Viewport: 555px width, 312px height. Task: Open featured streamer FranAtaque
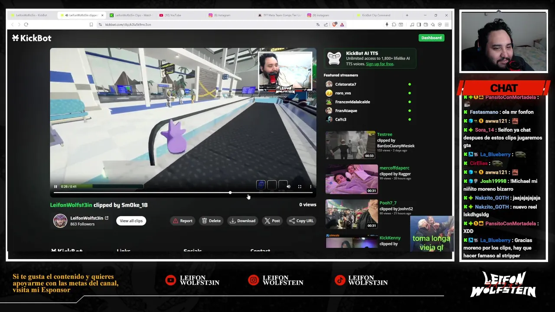(x=346, y=110)
